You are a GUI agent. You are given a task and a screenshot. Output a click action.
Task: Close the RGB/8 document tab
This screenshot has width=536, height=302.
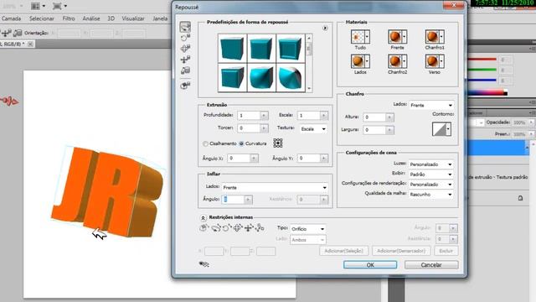point(30,44)
